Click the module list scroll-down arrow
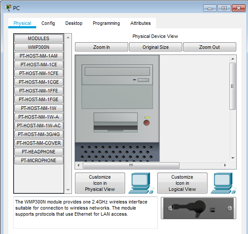 point(68,190)
